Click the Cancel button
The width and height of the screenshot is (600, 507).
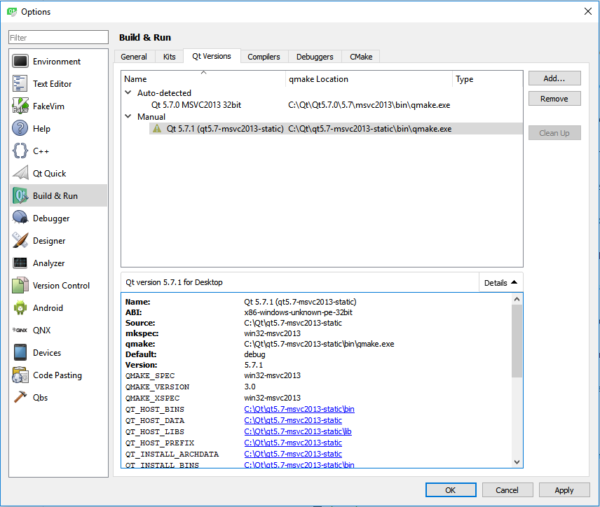click(x=507, y=489)
